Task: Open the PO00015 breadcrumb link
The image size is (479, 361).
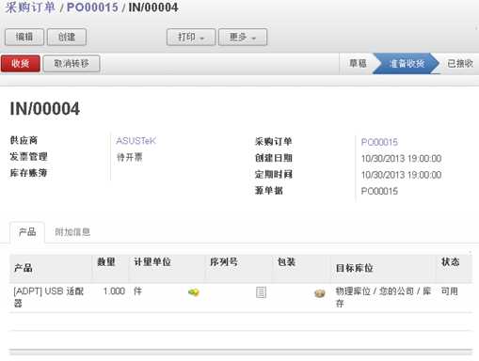Action: [x=92, y=8]
